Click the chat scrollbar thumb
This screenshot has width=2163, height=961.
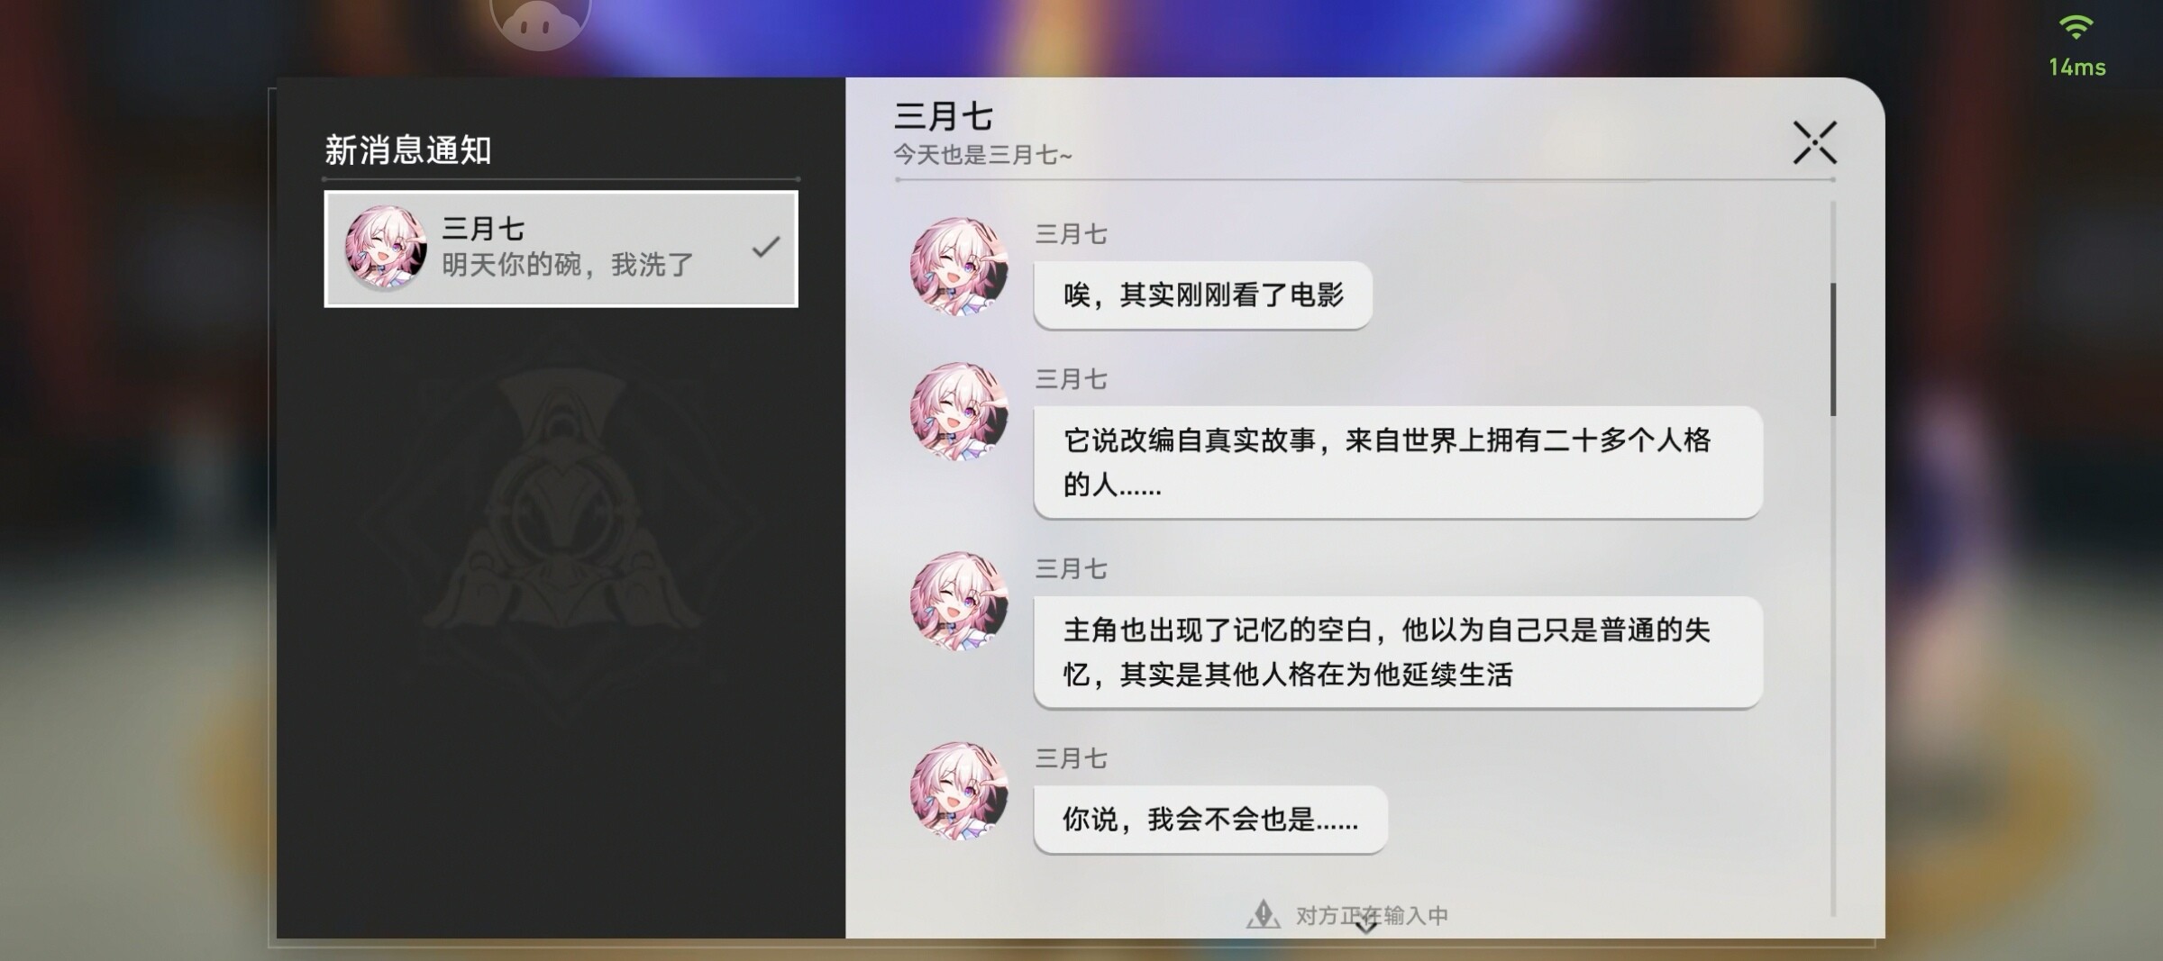[1832, 349]
